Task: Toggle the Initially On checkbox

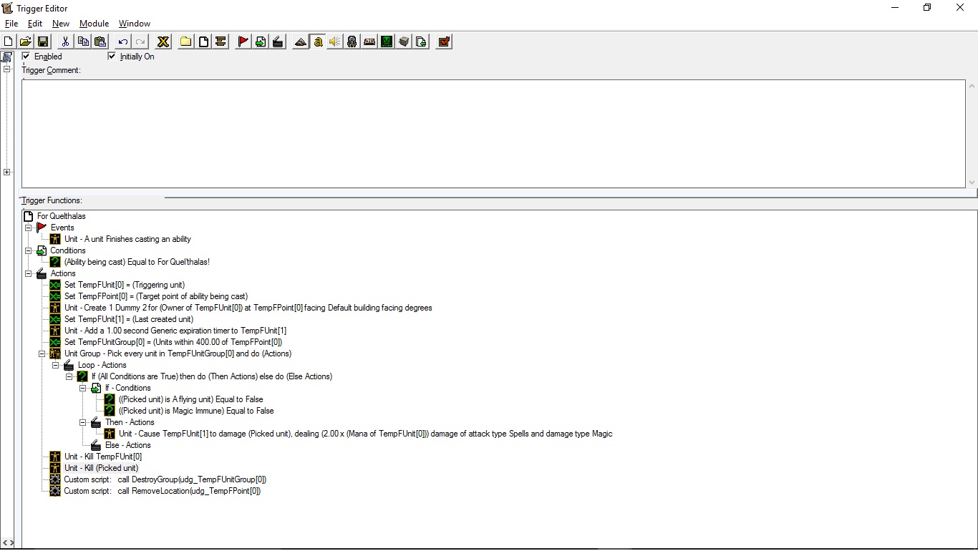Action: tap(112, 56)
